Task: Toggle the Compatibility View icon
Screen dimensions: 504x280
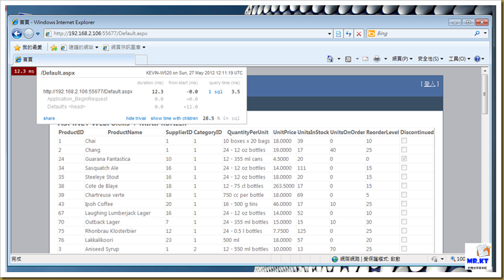Action: 338,33
